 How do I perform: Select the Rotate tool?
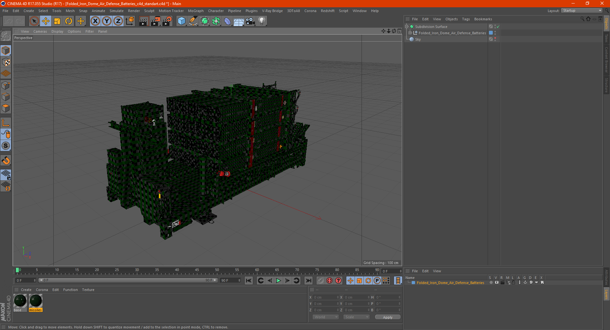click(69, 21)
